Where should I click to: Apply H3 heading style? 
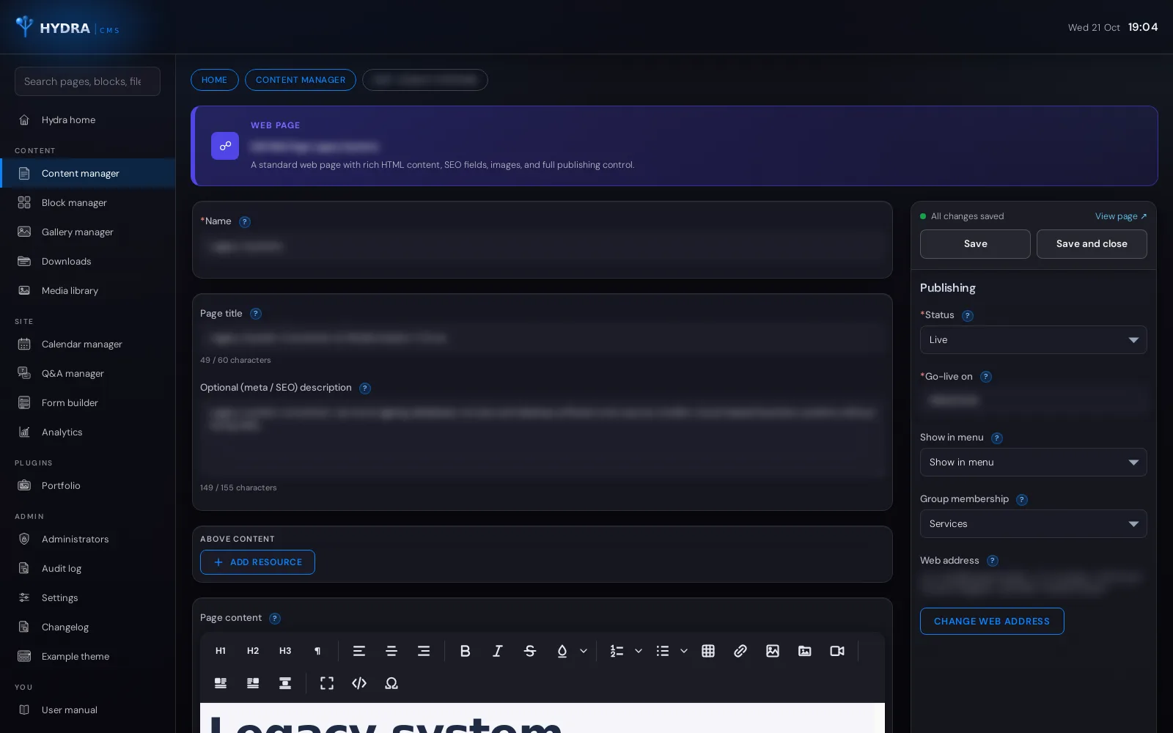[285, 651]
